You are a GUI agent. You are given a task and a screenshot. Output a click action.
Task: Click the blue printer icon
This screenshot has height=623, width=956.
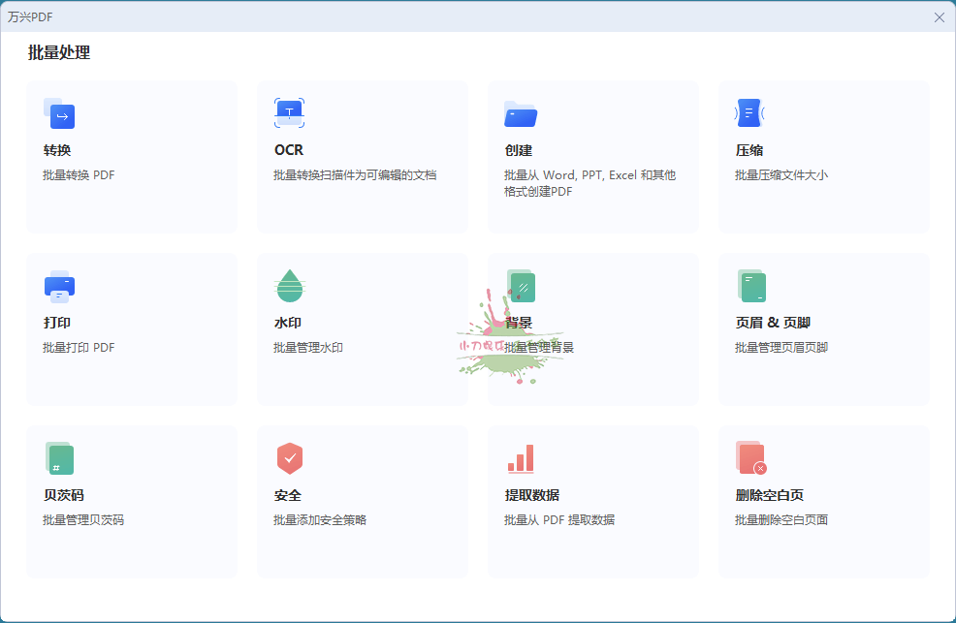click(x=59, y=286)
